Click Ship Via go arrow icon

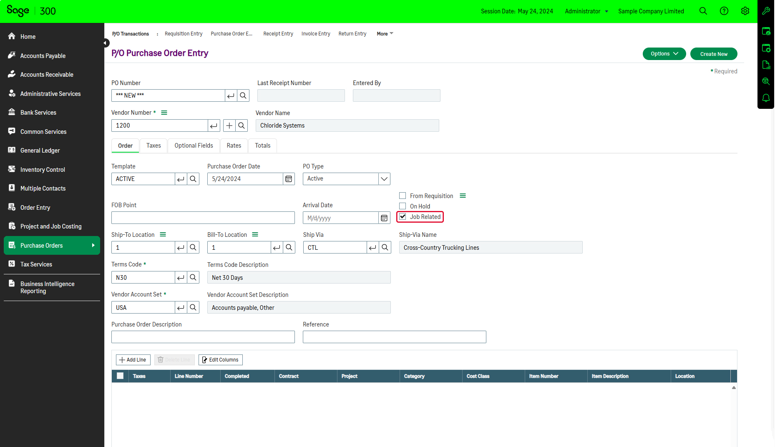373,247
